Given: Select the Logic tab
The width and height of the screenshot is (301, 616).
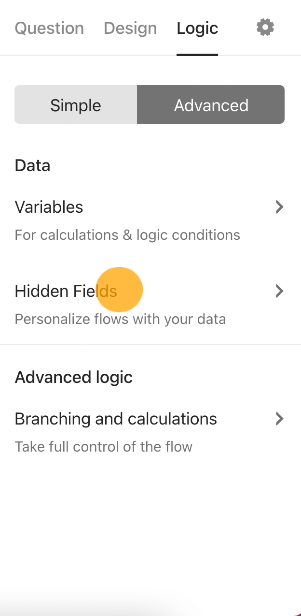Looking at the screenshot, I should pyautogui.click(x=197, y=28).
